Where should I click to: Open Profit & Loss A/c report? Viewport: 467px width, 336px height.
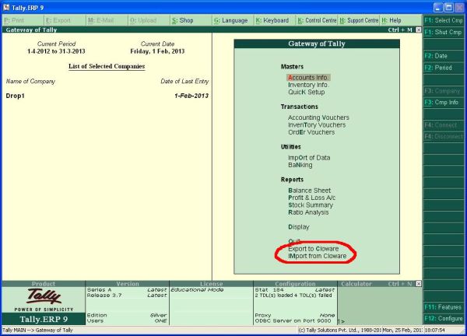pyautogui.click(x=311, y=198)
